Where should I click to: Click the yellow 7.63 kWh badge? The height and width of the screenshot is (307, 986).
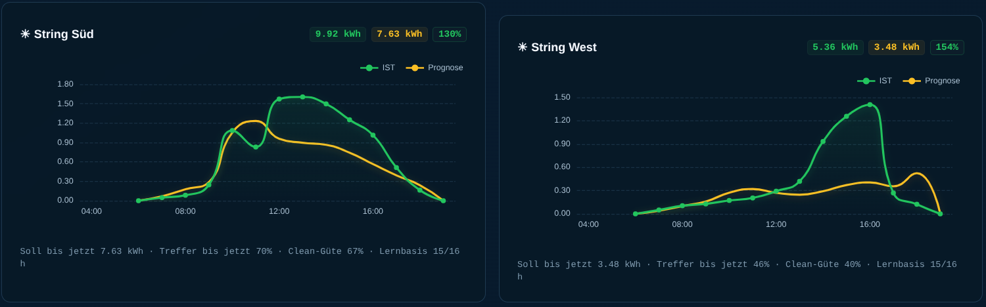(x=400, y=34)
